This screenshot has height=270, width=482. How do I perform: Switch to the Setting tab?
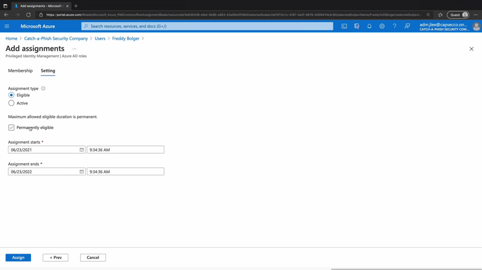coord(48,71)
